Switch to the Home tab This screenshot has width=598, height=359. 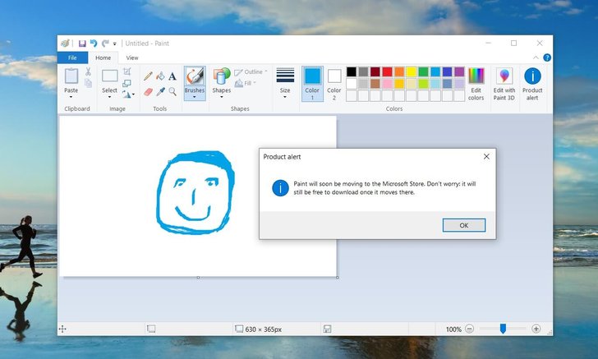(103, 58)
